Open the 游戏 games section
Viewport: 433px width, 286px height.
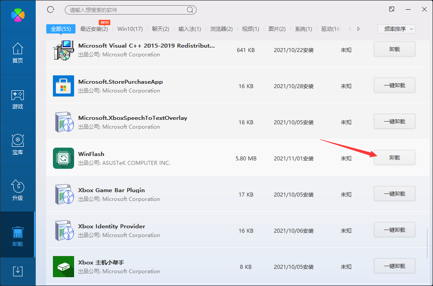click(x=18, y=99)
